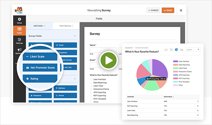The image size is (212, 125).
Task: Click the Interactive Charts legend swatch
Action: [x=176, y=72]
